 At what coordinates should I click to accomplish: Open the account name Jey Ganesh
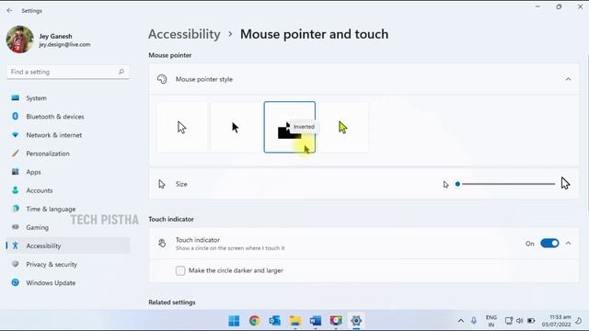pyautogui.click(x=55, y=36)
